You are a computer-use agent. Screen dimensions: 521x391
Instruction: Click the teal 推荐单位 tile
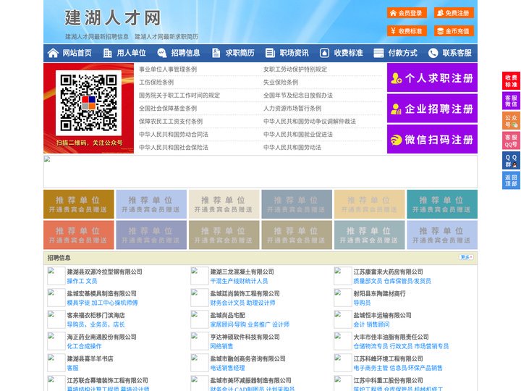coord(442,204)
